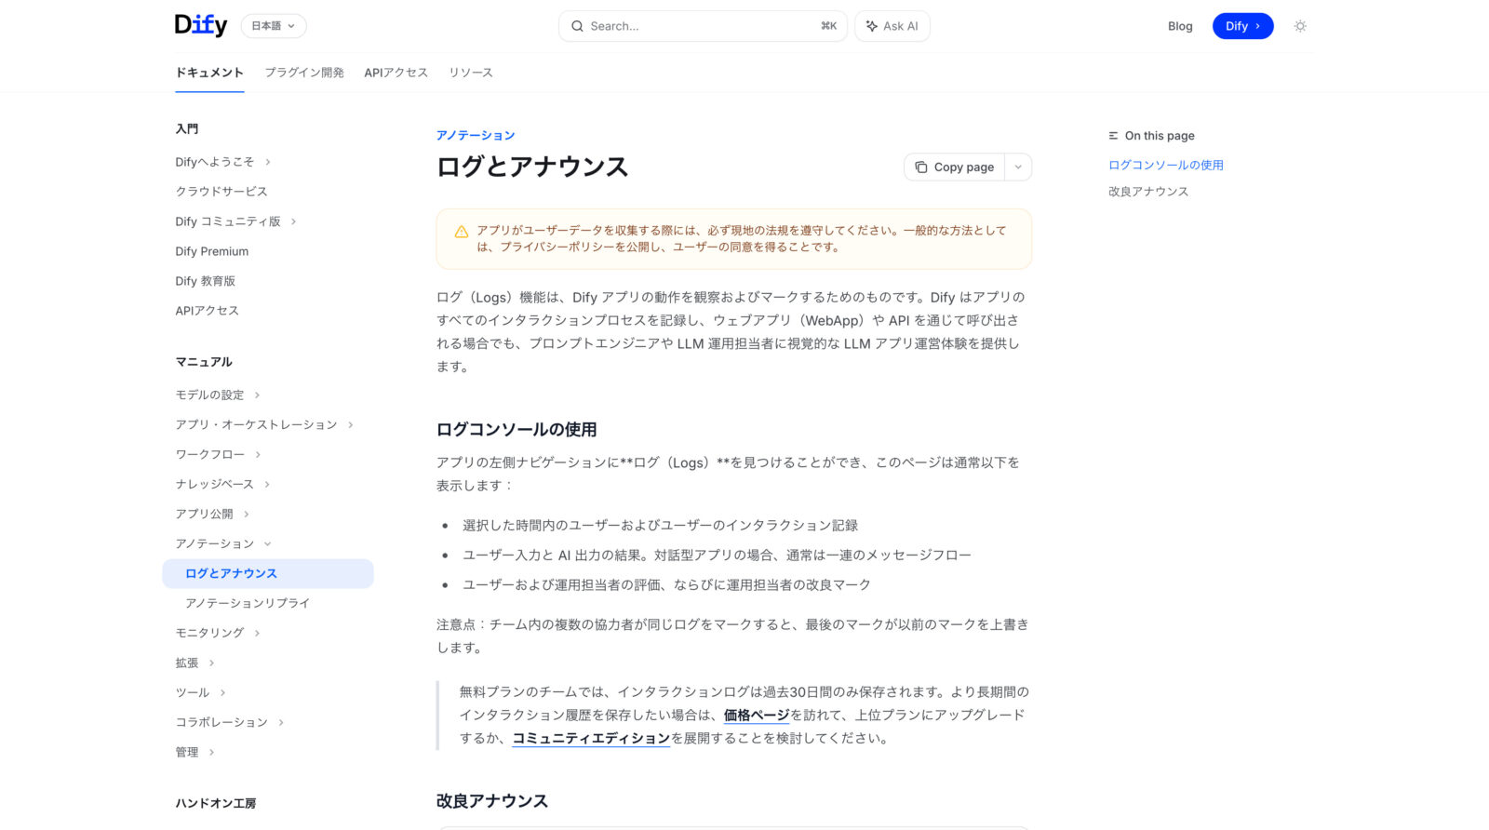Switch to プラグイン開発 tab
The image size is (1489, 830).
pyautogui.click(x=304, y=73)
